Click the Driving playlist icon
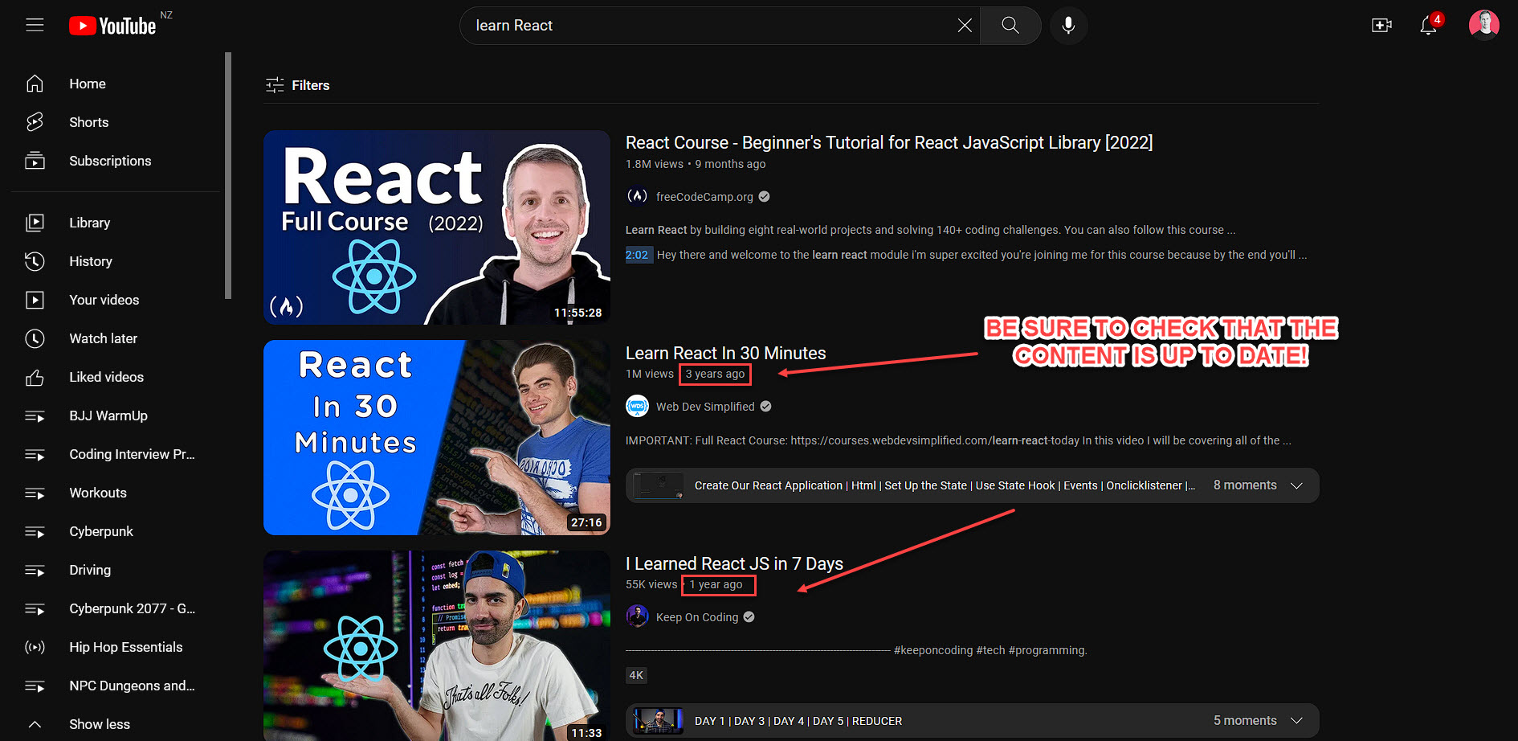Viewport: 1518px width, 741px height. tap(35, 570)
